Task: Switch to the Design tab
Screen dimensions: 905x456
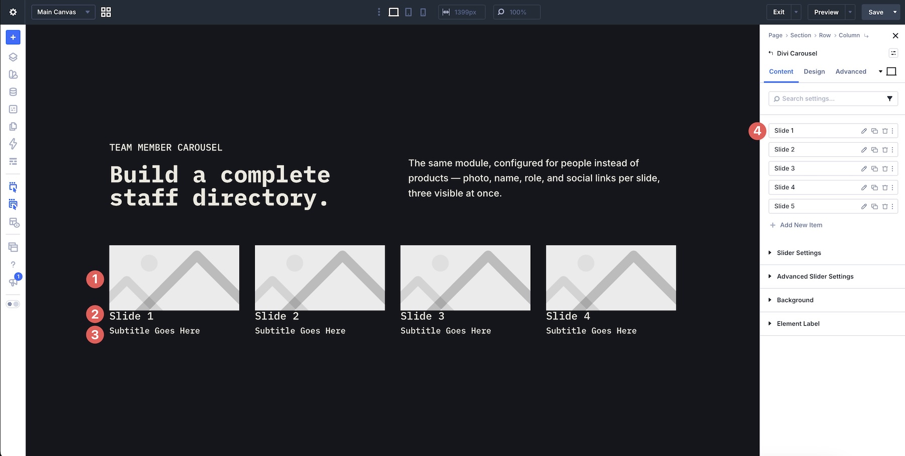Action: coord(814,71)
